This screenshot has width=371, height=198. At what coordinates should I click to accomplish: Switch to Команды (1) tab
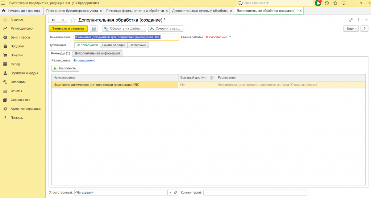61,53
